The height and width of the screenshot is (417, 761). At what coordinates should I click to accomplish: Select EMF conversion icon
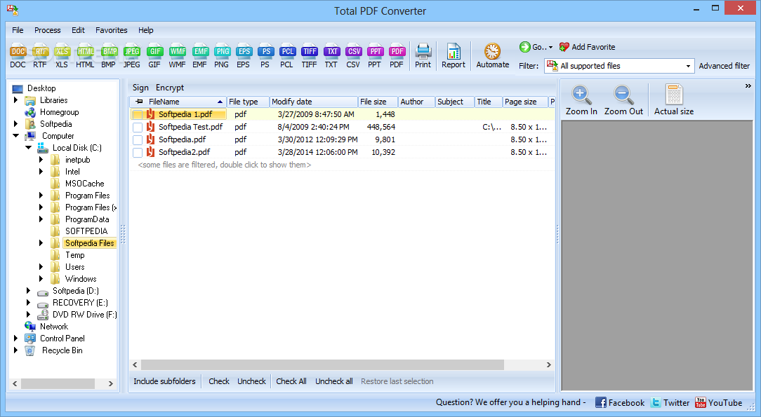click(199, 56)
